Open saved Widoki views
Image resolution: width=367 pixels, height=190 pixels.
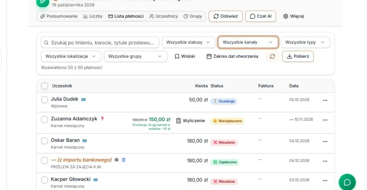click(x=185, y=56)
